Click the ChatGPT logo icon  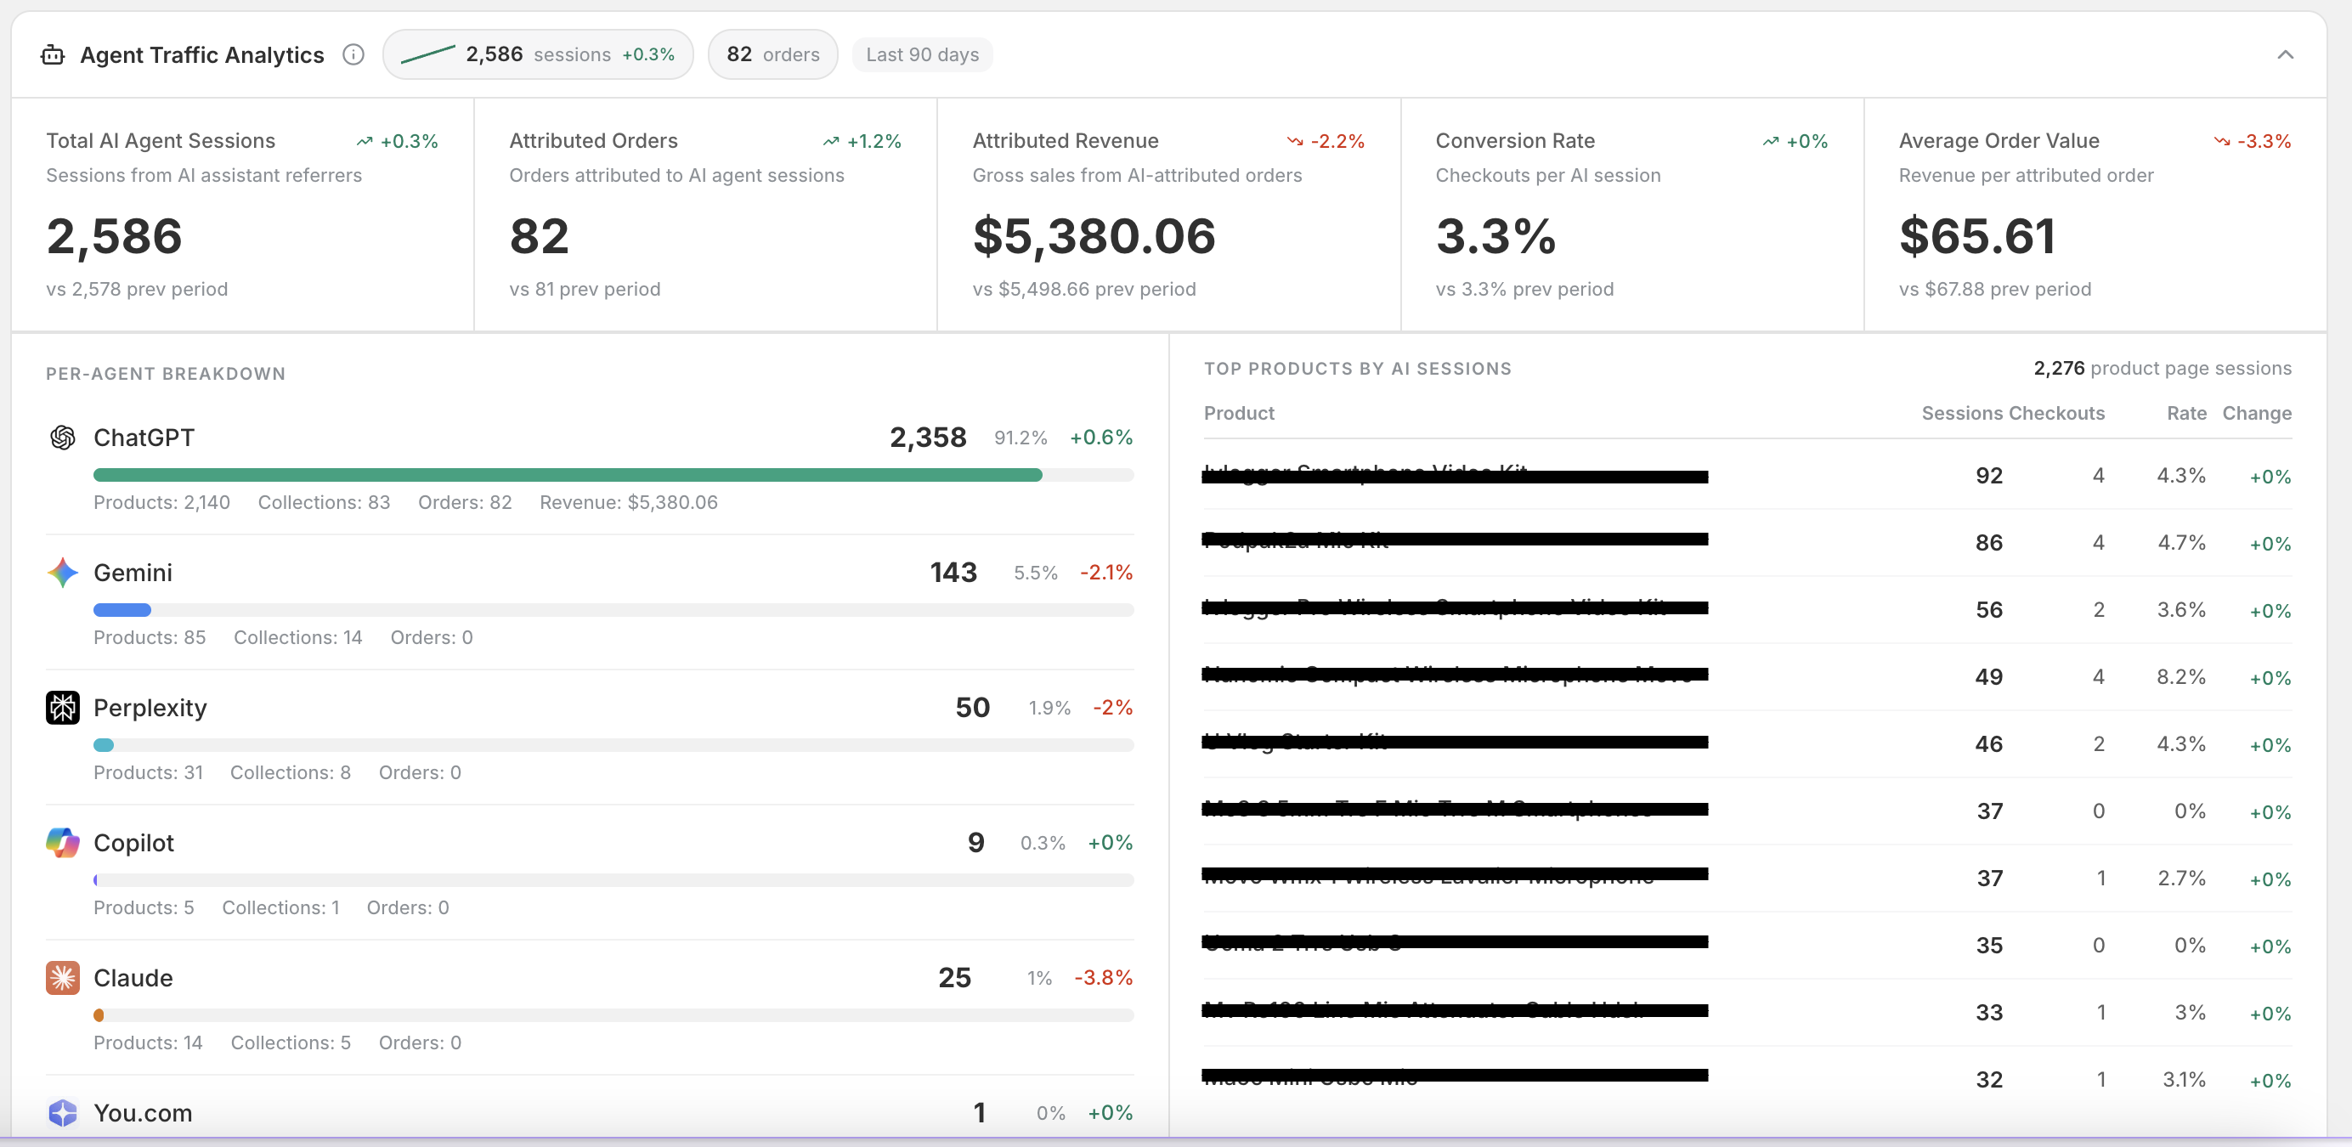pyautogui.click(x=62, y=438)
